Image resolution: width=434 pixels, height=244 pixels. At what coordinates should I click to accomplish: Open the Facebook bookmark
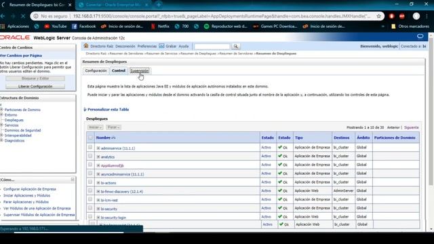[x=84, y=26]
